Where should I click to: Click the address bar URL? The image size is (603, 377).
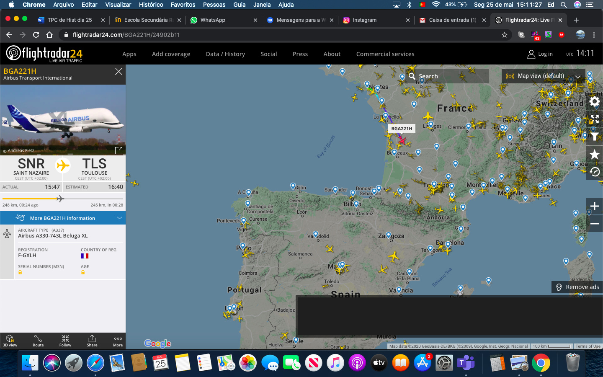coord(126,35)
